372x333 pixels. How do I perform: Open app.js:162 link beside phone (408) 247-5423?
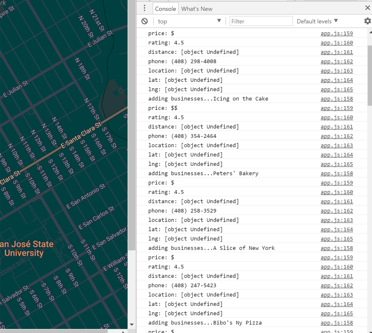(x=336, y=286)
